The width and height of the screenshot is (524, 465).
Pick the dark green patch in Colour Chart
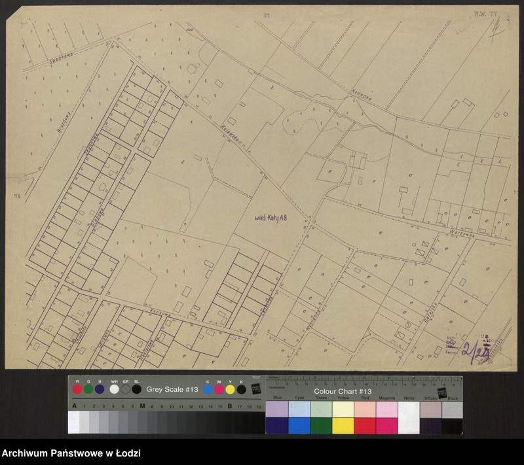click(320, 426)
